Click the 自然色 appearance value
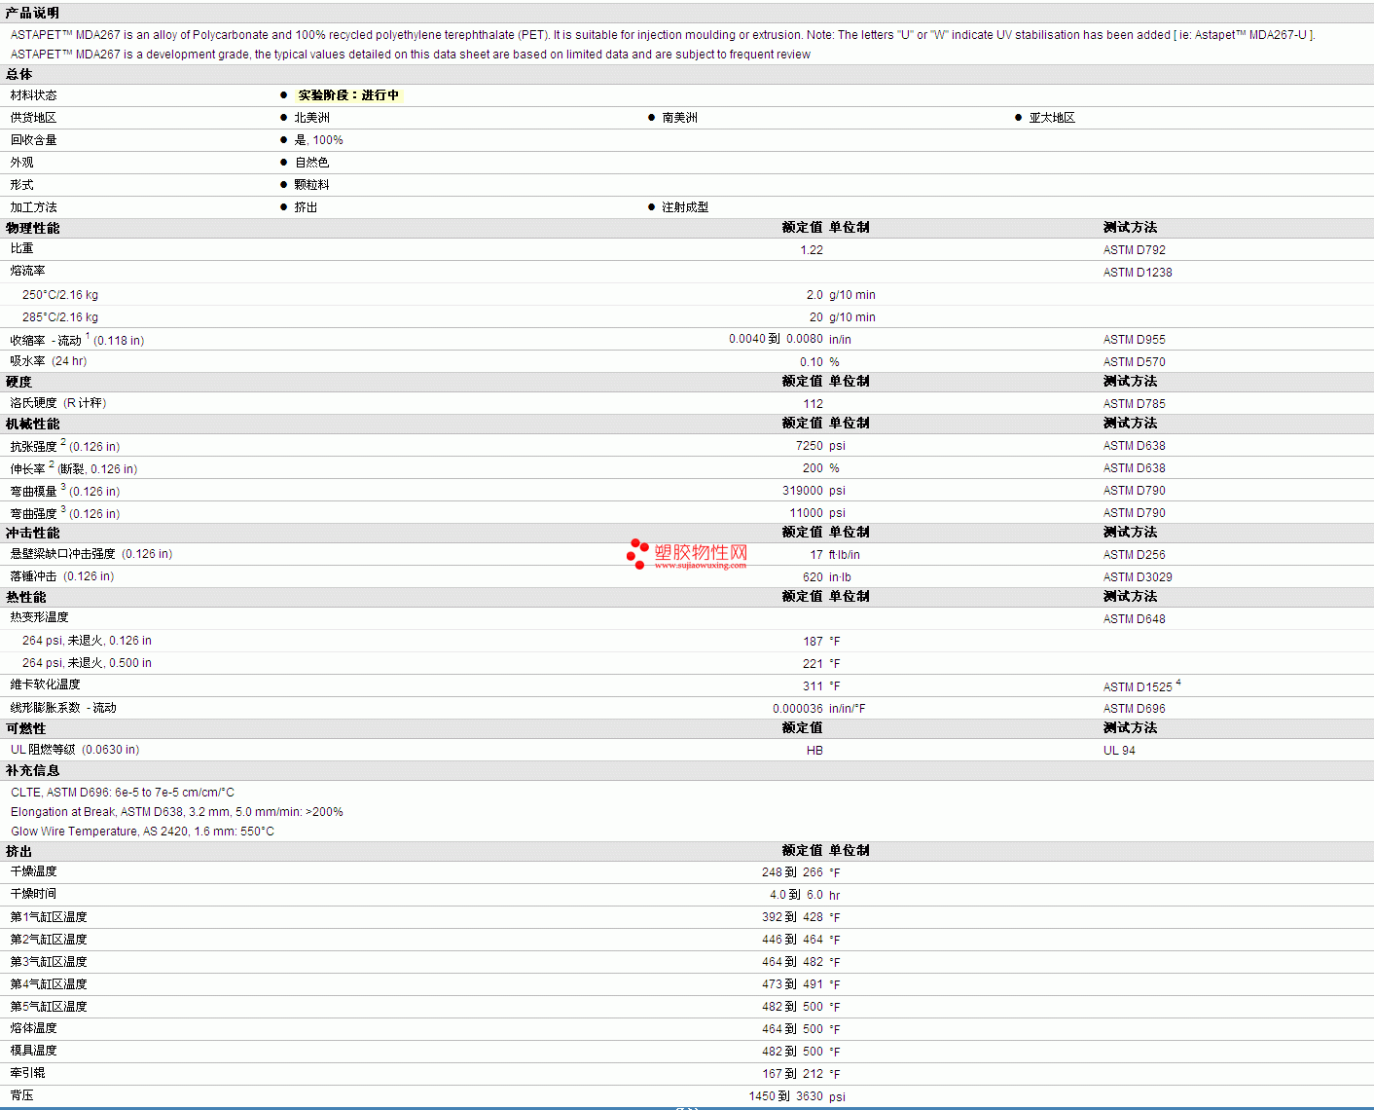Image resolution: width=1374 pixels, height=1110 pixels. click(x=312, y=163)
